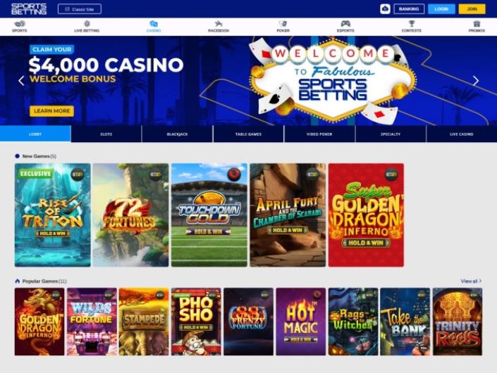
Task: Open Promos gift icon
Action: pyautogui.click(x=477, y=23)
